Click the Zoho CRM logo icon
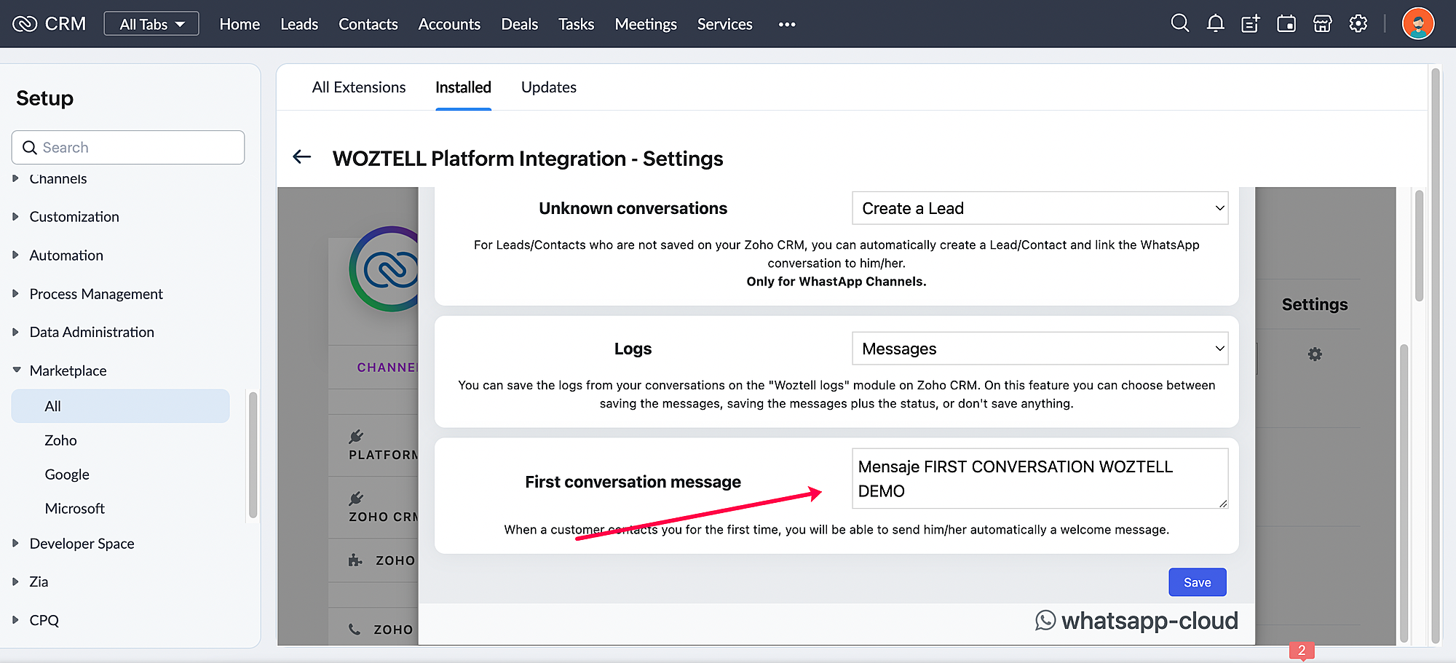1456x663 pixels. tap(24, 24)
